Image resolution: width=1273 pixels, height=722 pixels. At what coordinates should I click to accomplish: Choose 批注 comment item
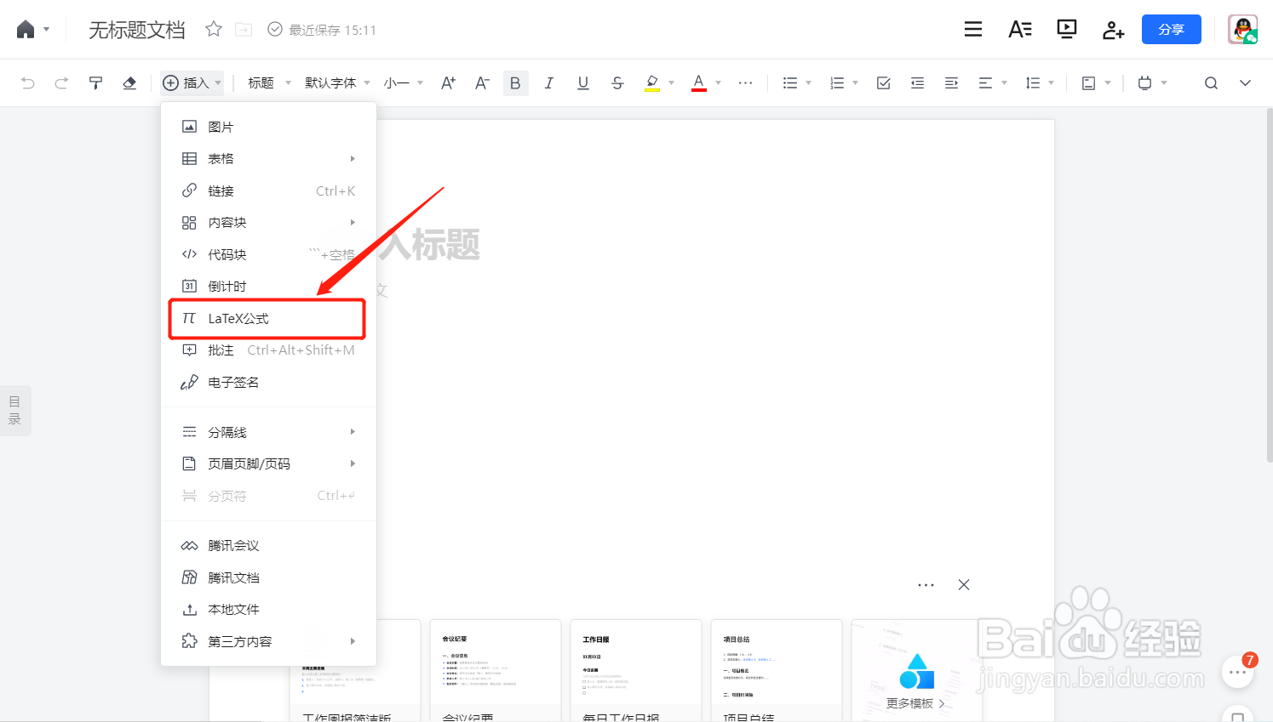click(x=268, y=350)
